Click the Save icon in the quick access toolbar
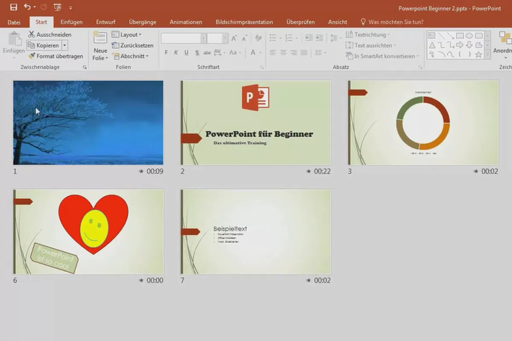The width and height of the screenshot is (512, 341). pyautogui.click(x=13, y=7)
